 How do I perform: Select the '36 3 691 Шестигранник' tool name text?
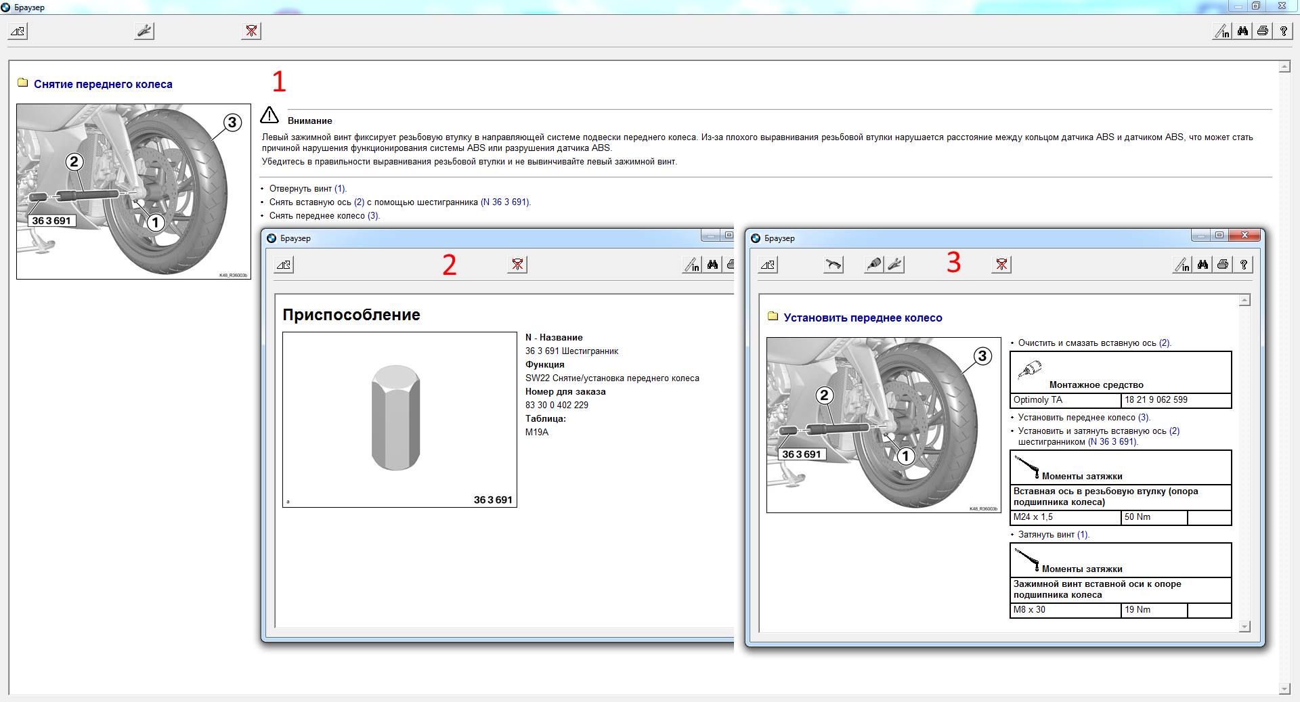[571, 351]
